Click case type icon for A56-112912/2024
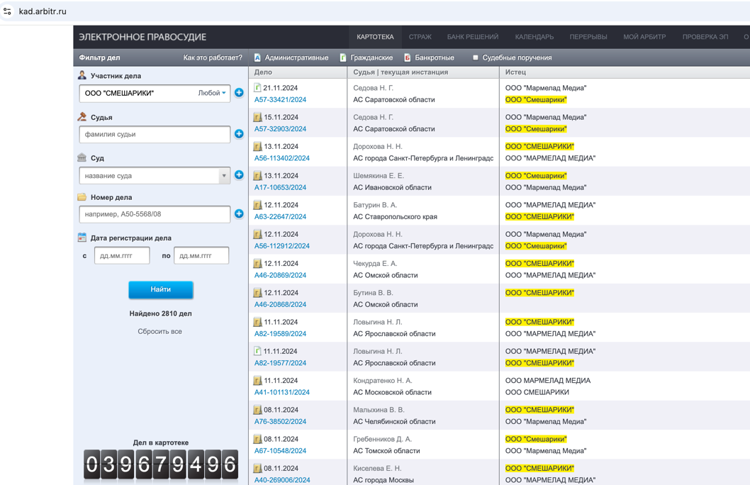The width and height of the screenshot is (750, 485). (257, 234)
